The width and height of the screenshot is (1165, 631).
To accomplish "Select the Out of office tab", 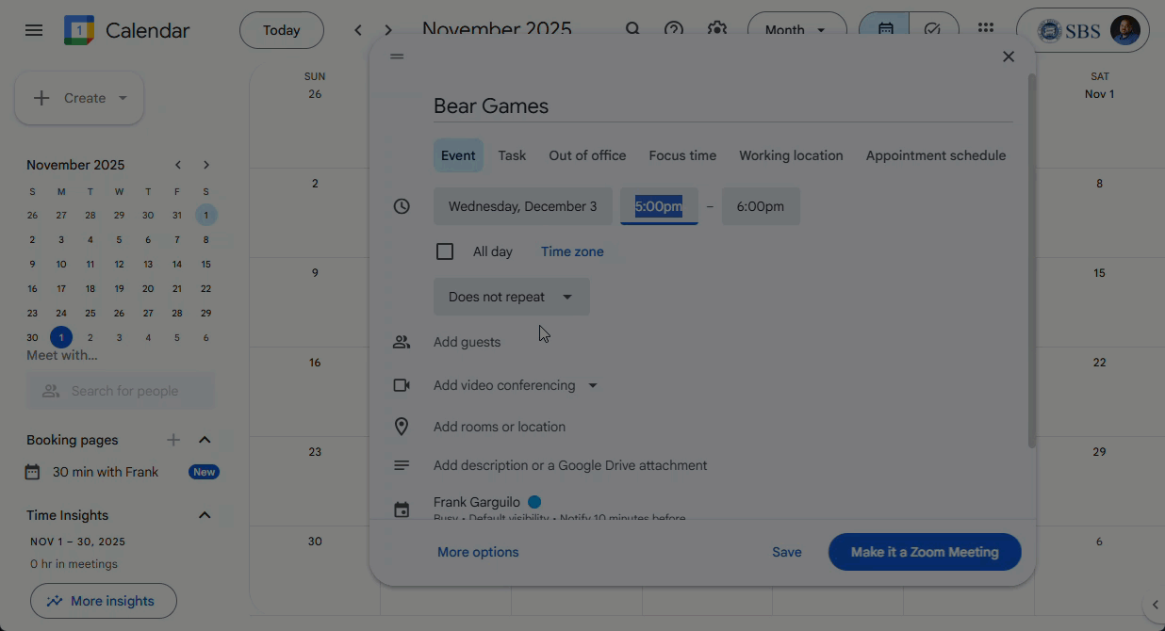I will click(587, 155).
